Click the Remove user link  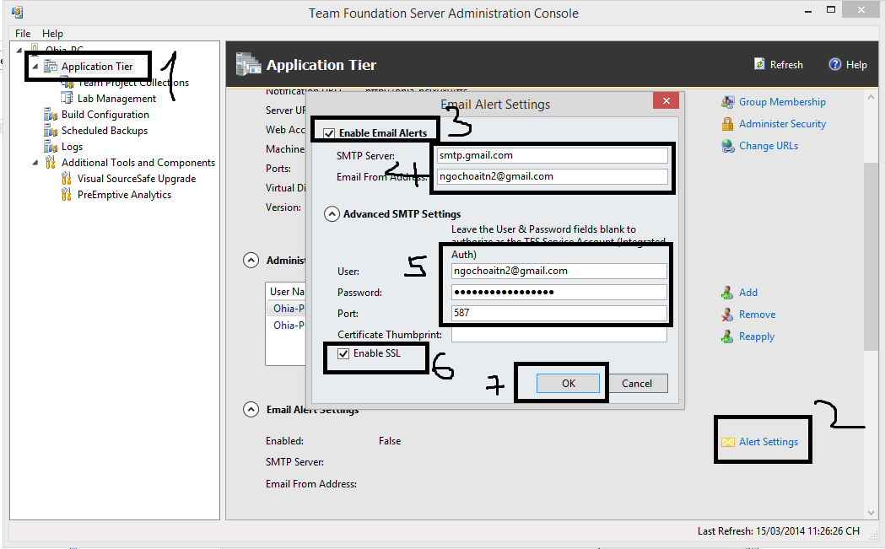tap(757, 315)
